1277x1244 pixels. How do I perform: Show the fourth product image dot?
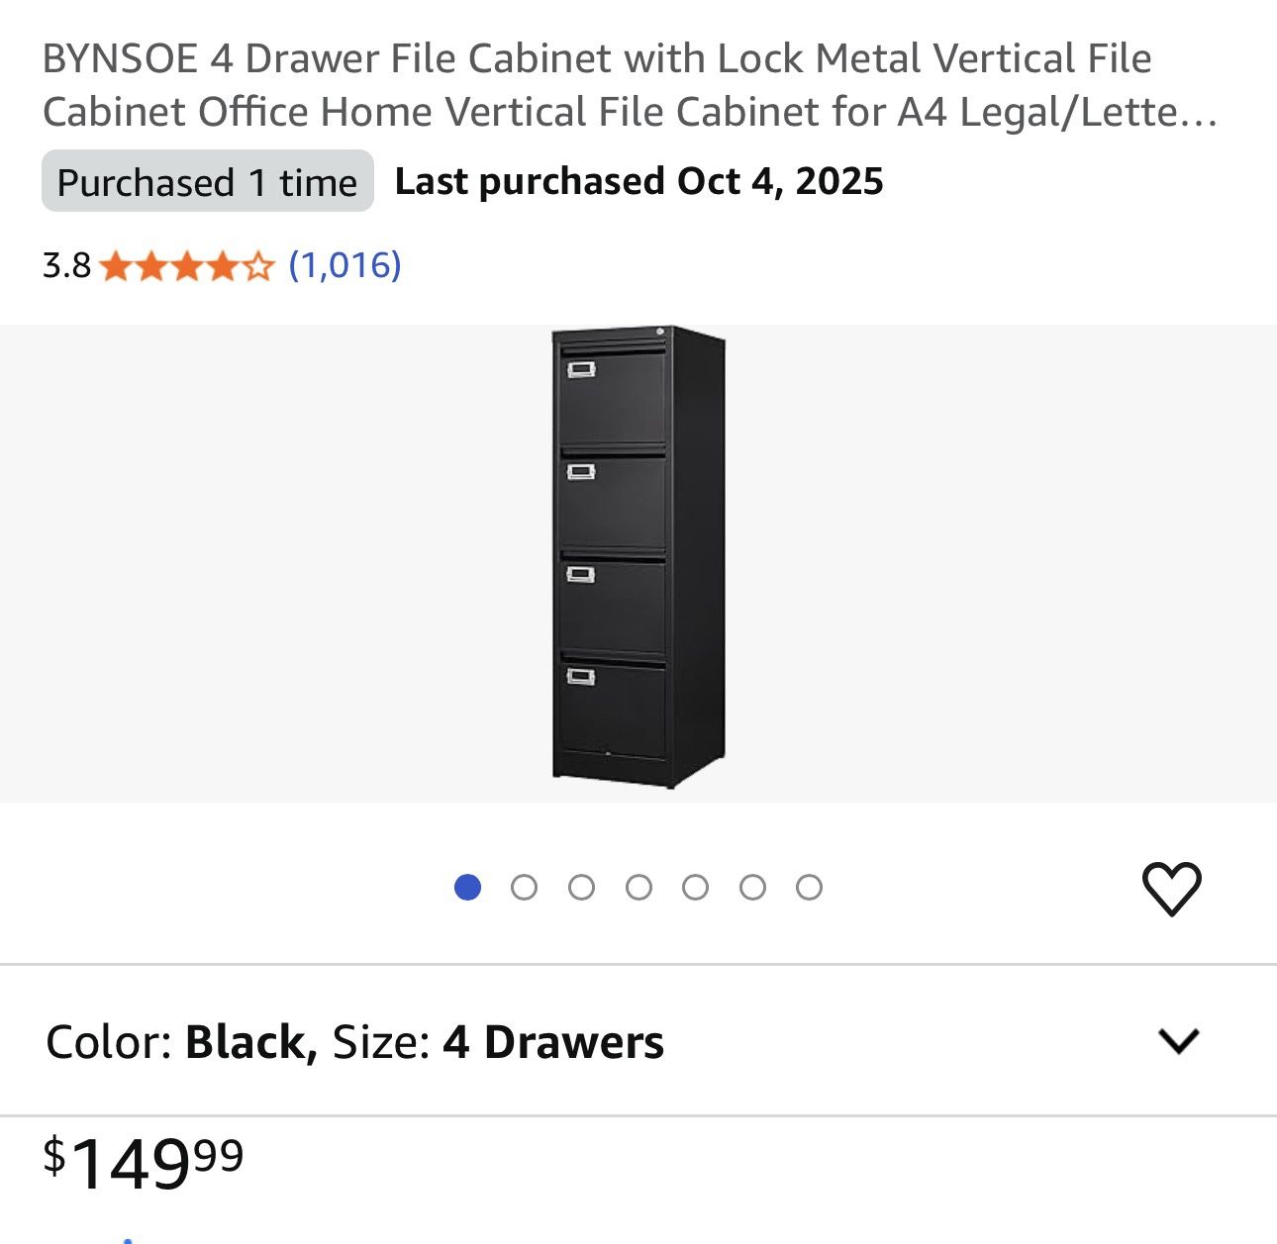point(638,888)
